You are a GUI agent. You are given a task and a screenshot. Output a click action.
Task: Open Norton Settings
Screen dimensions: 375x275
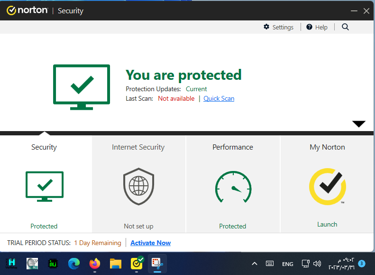(x=278, y=27)
